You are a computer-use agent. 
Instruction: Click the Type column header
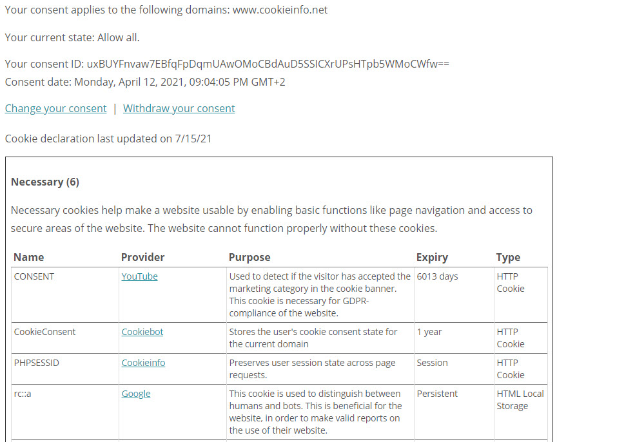pyautogui.click(x=507, y=257)
